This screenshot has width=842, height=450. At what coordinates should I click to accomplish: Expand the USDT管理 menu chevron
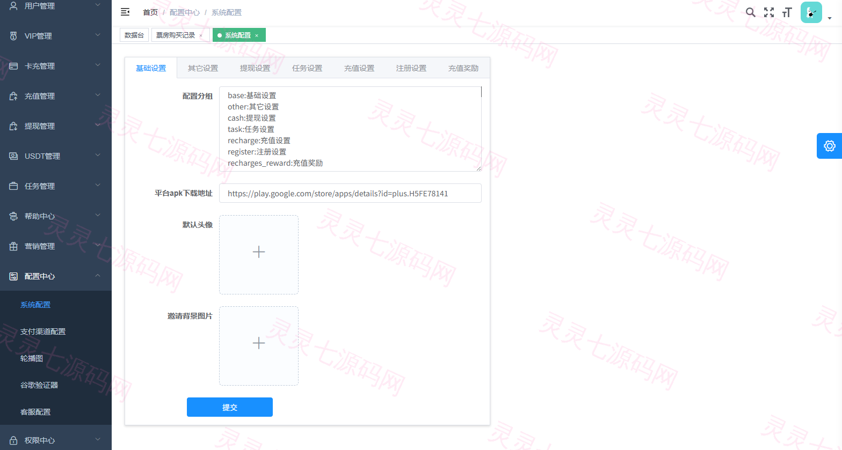tap(98, 156)
